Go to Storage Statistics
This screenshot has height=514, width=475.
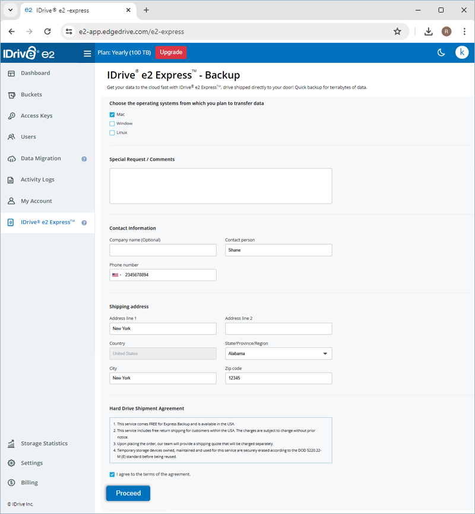[45, 443]
